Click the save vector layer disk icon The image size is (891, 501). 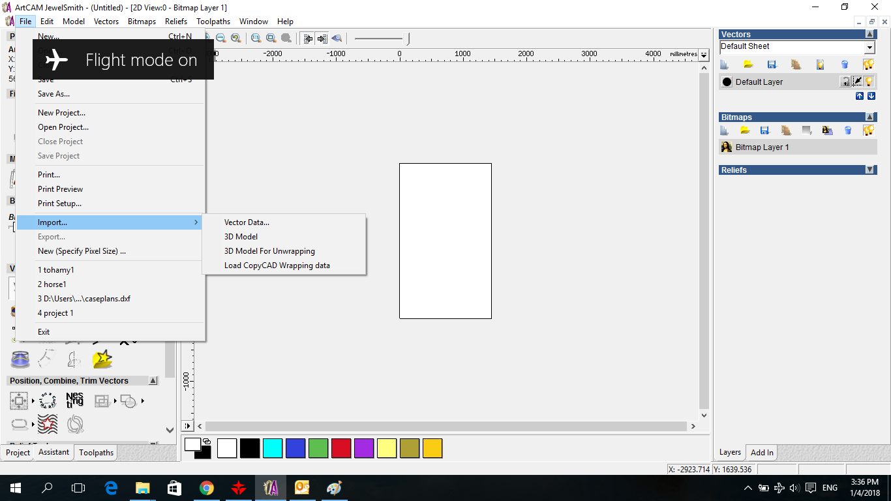click(772, 64)
